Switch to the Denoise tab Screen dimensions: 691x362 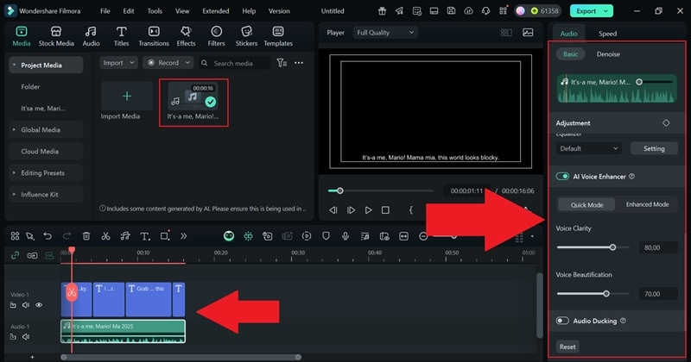tap(608, 54)
